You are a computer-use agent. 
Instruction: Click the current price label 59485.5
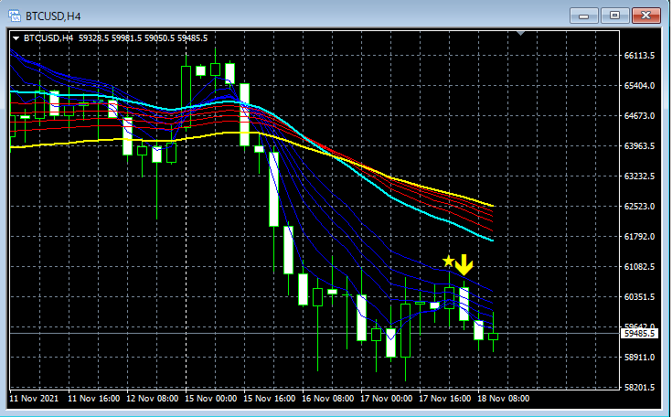[x=639, y=334]
